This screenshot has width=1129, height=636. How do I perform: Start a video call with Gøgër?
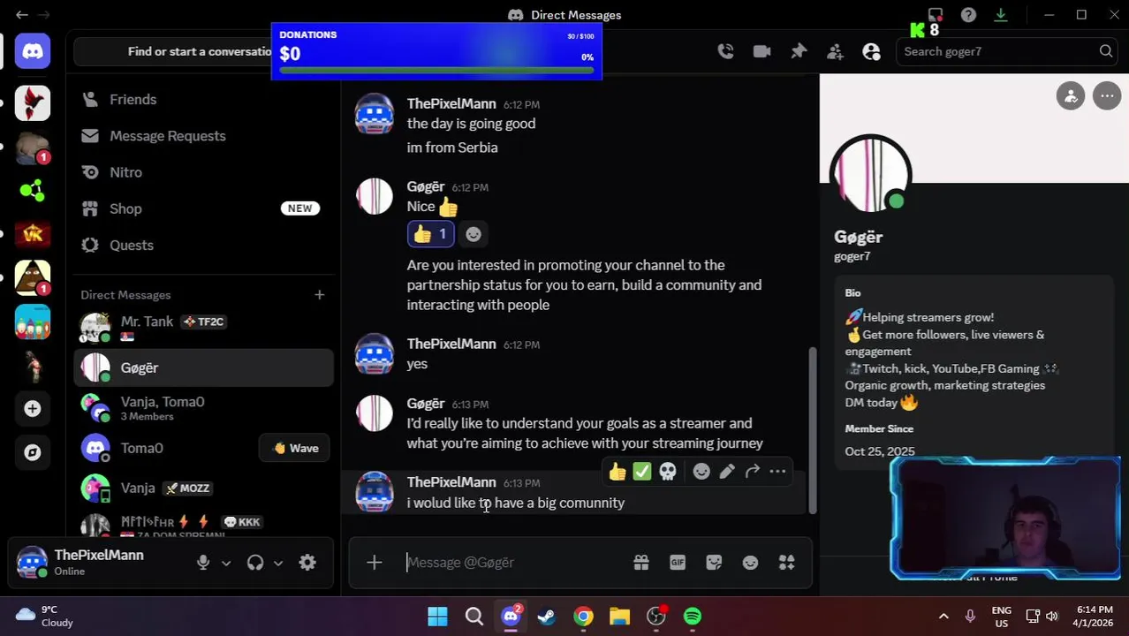(762, 51)
